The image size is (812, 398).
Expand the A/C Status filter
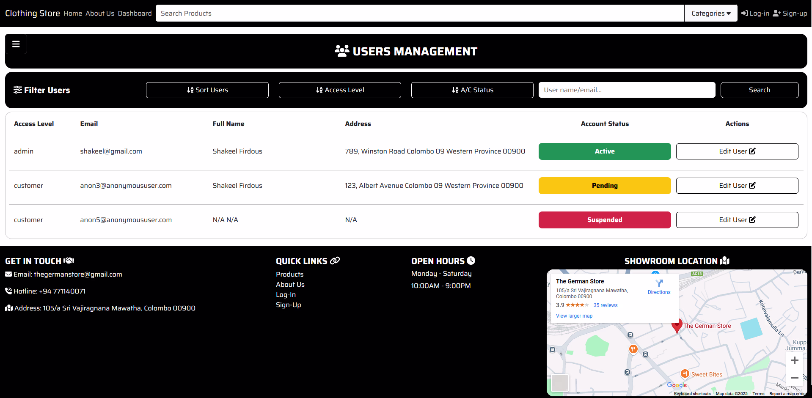click(472, 90)
